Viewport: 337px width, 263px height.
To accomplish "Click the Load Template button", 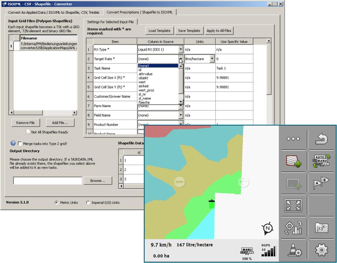I will pos(159,31).
